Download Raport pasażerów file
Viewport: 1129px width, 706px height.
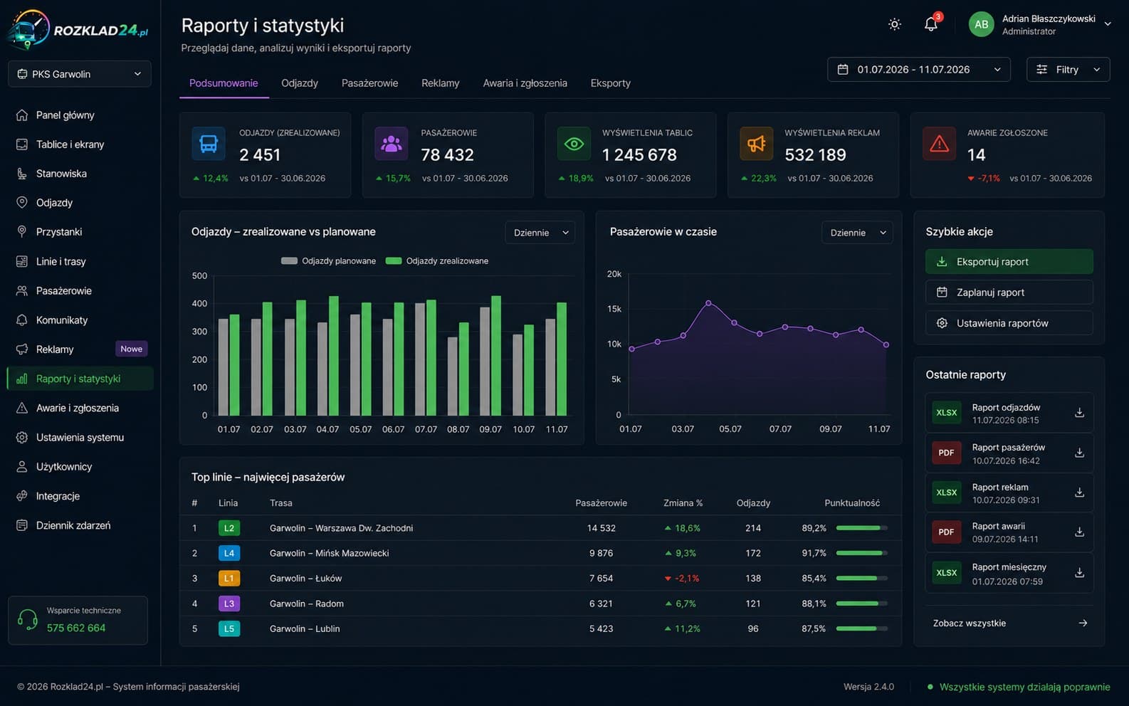click(x=1079, y=453)
